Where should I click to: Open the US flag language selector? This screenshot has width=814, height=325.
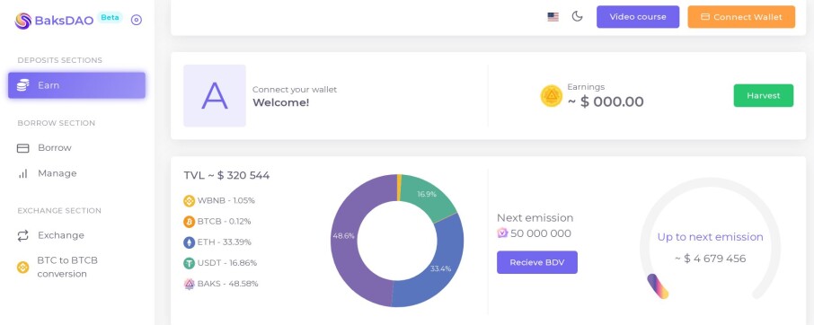pos(553,17)
